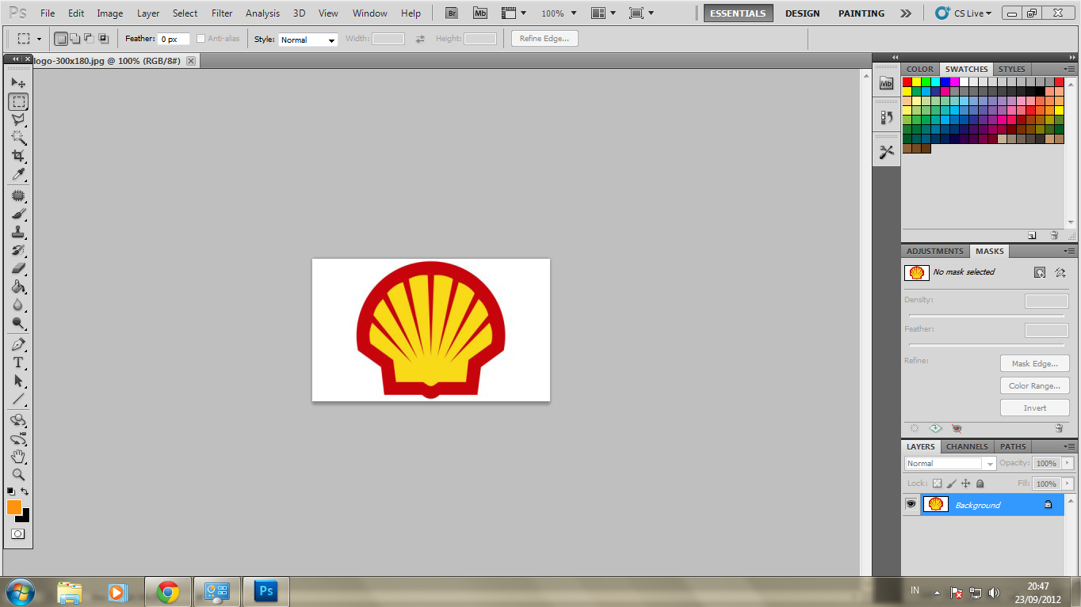This screenshot has height=607, width=1081.
Task: Expand the CS Live menu
Action: coord(964,13)
